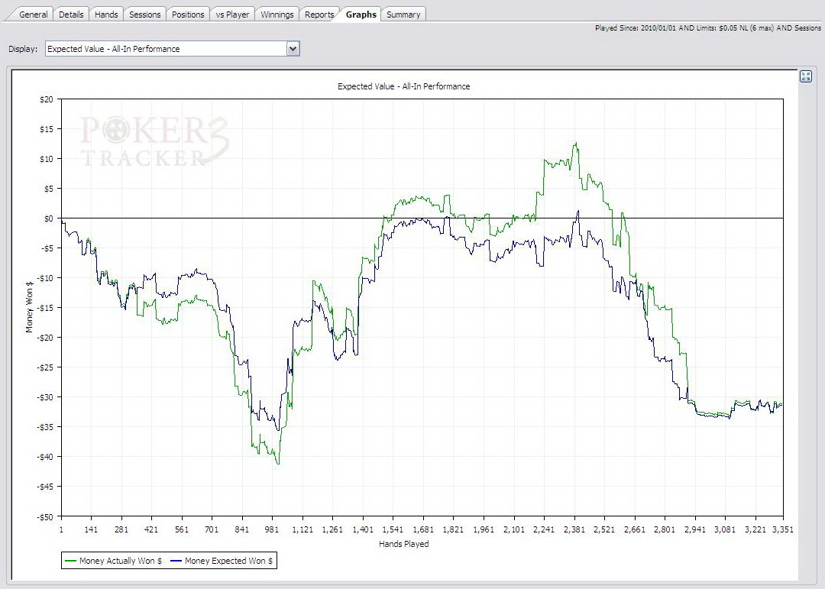Viewport: 825px width, 589px height.
Task: Open the Reports tab
Action: coord(319,15)
